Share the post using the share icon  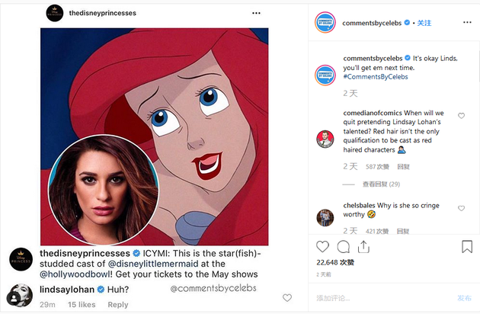point(363,247)
